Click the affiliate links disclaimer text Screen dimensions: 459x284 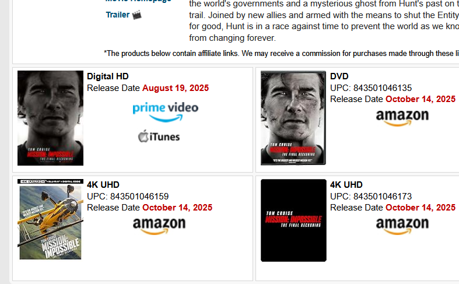[x=281, y=54]
